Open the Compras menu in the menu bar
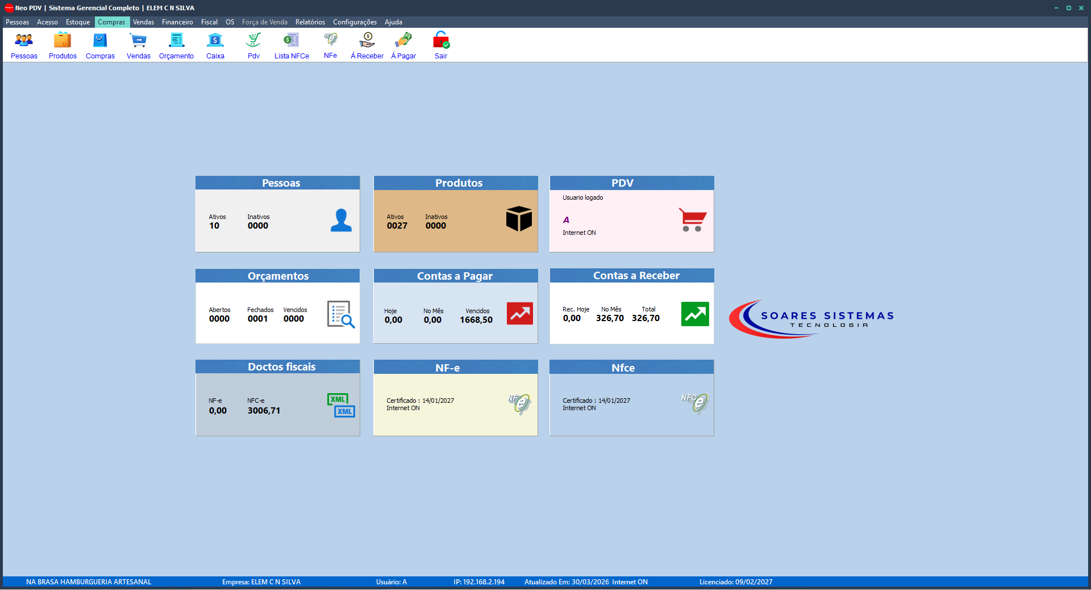The width and height of the screenshot is (1091, 590). click(111, 22)
